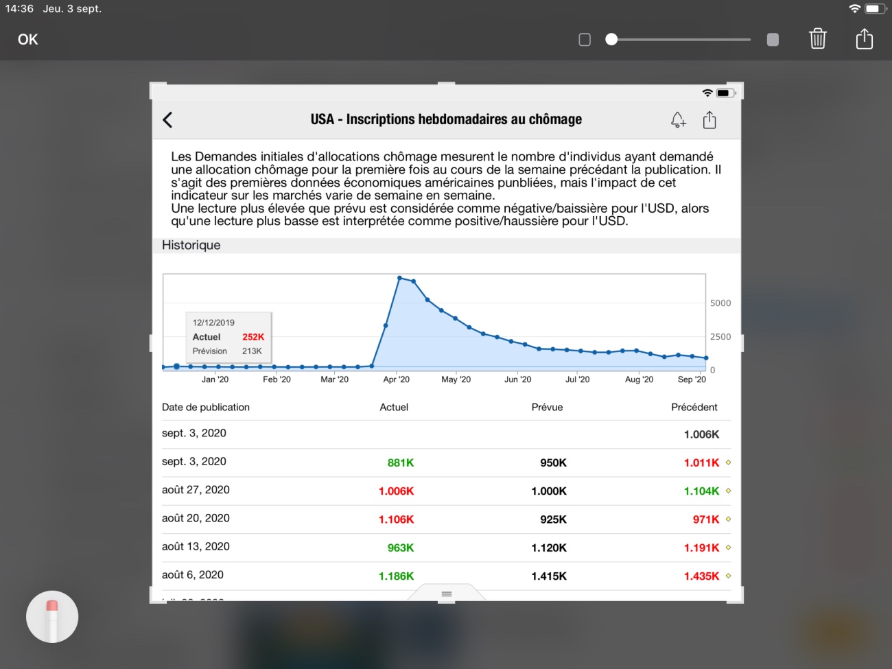This screenshot has width=892, height=669.
Task: Tap the trash icon to delete screenshot
Action: [817, 39]
